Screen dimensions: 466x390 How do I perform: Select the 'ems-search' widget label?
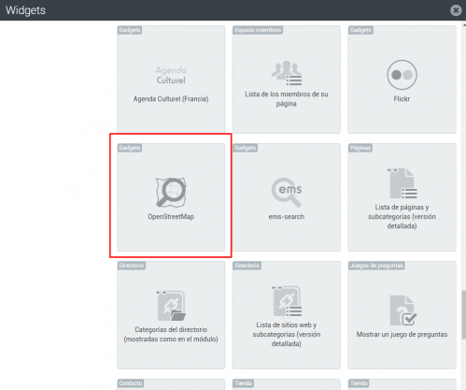[x=287, y=216]
